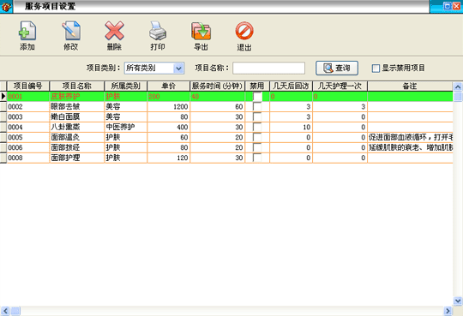The height and width of the screenshot is (316, 463).
Task: Click the price cell 400
Action: (x=168, y=127)
